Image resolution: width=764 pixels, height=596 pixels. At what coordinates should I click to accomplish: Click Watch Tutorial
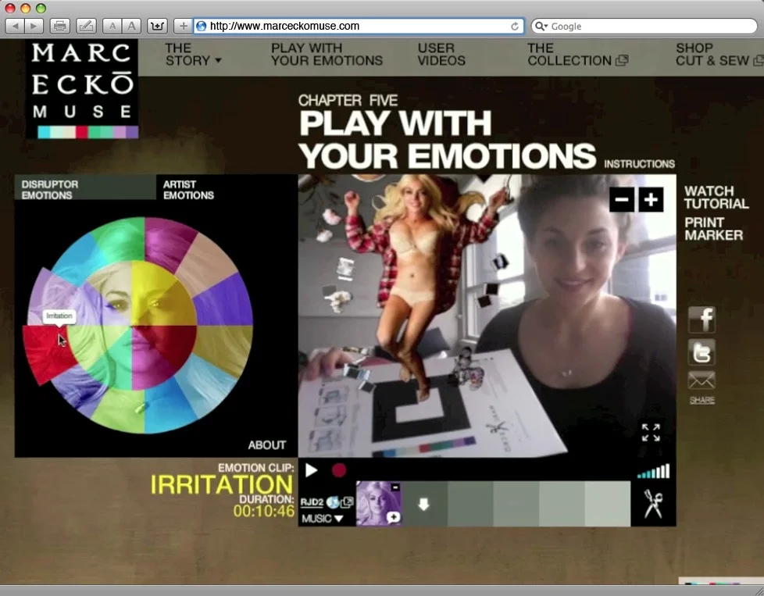pyautogui.click(x=716, y=198)
